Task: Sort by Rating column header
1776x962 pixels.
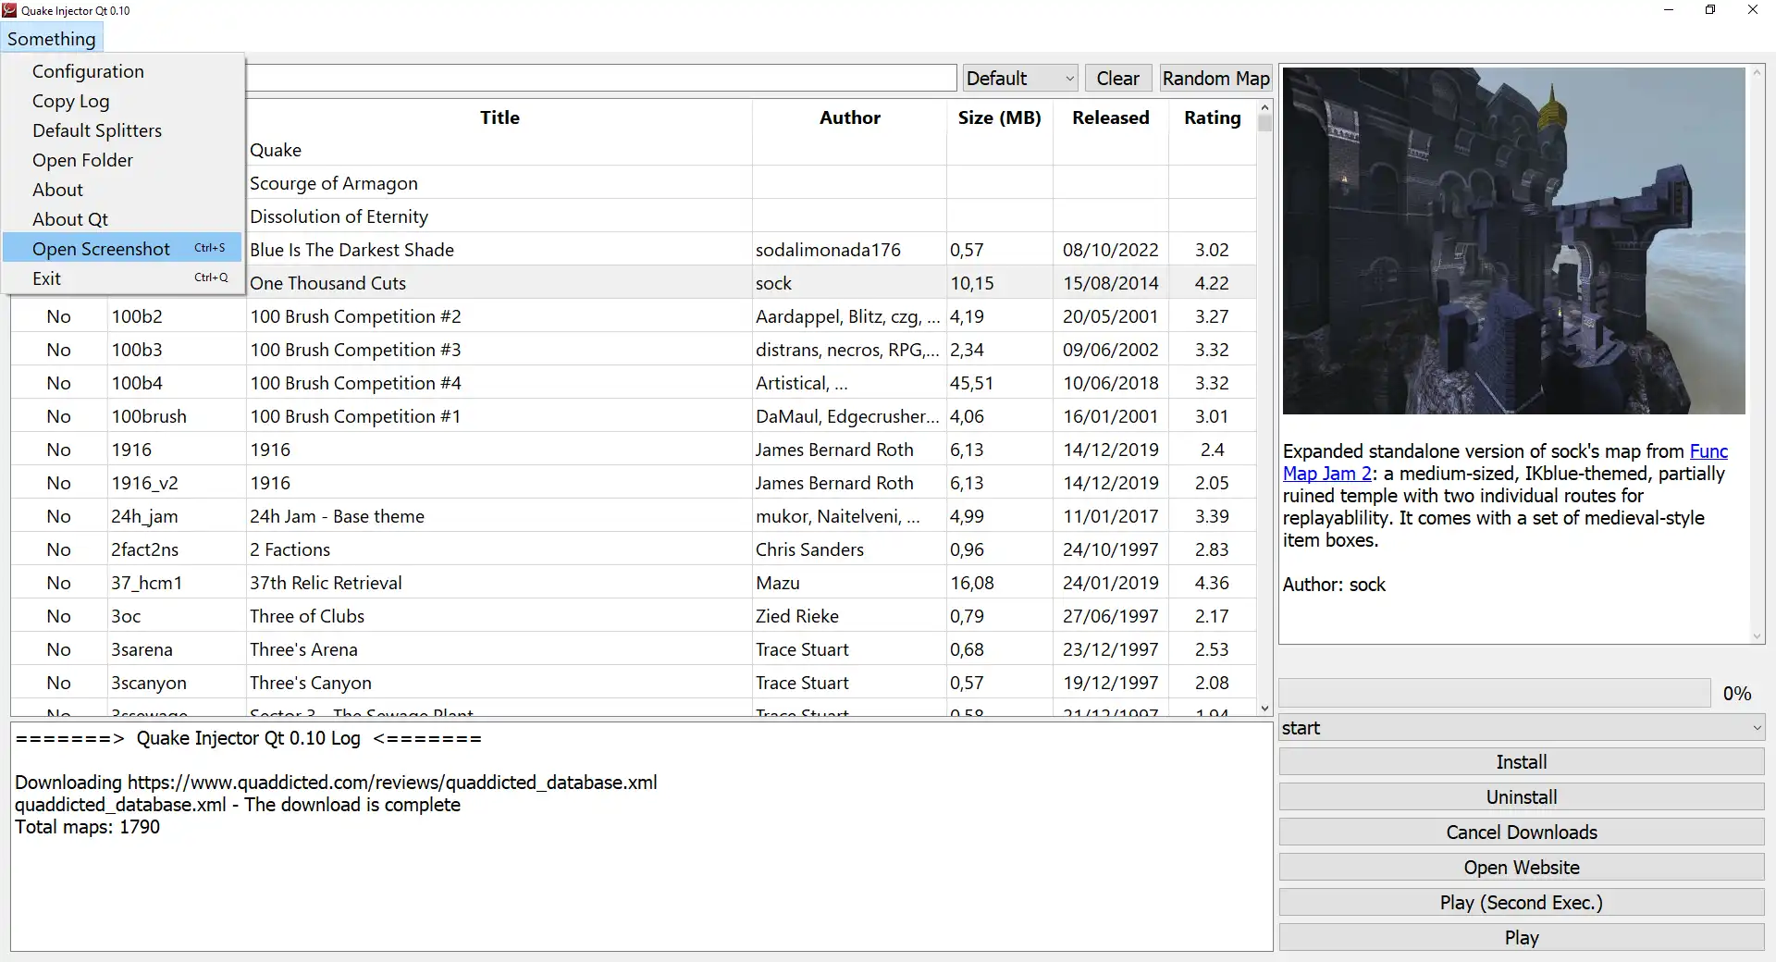Action: tap(1212, 117)
